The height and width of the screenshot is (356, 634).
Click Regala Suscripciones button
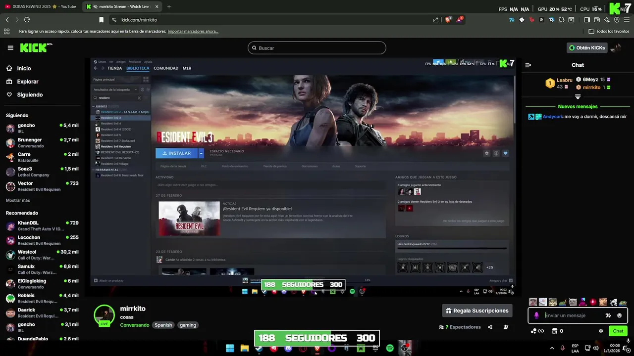477,311
